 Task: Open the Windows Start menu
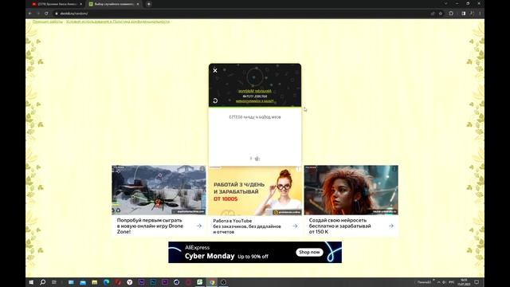[x=31, y=282]
